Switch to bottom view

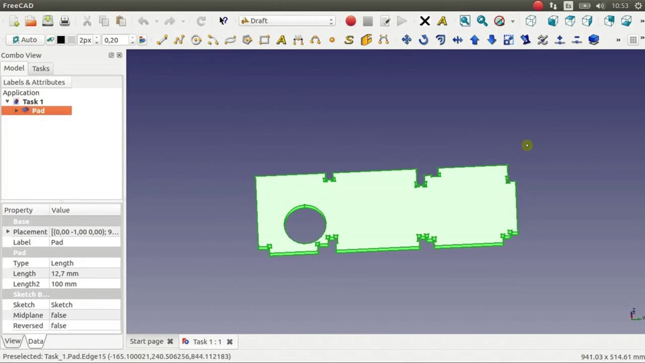pos(626,21)
